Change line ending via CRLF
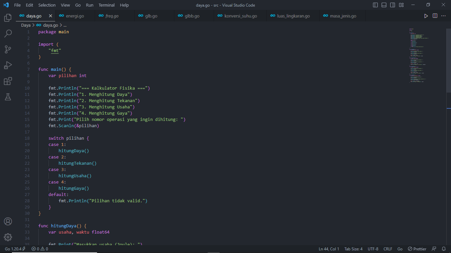 pyautogui.click(x=388, y=249)
